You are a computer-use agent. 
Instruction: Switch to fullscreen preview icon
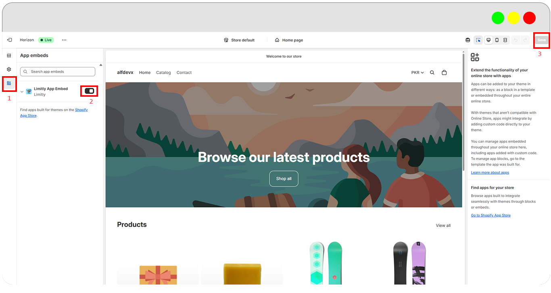[x=505, y=40]
